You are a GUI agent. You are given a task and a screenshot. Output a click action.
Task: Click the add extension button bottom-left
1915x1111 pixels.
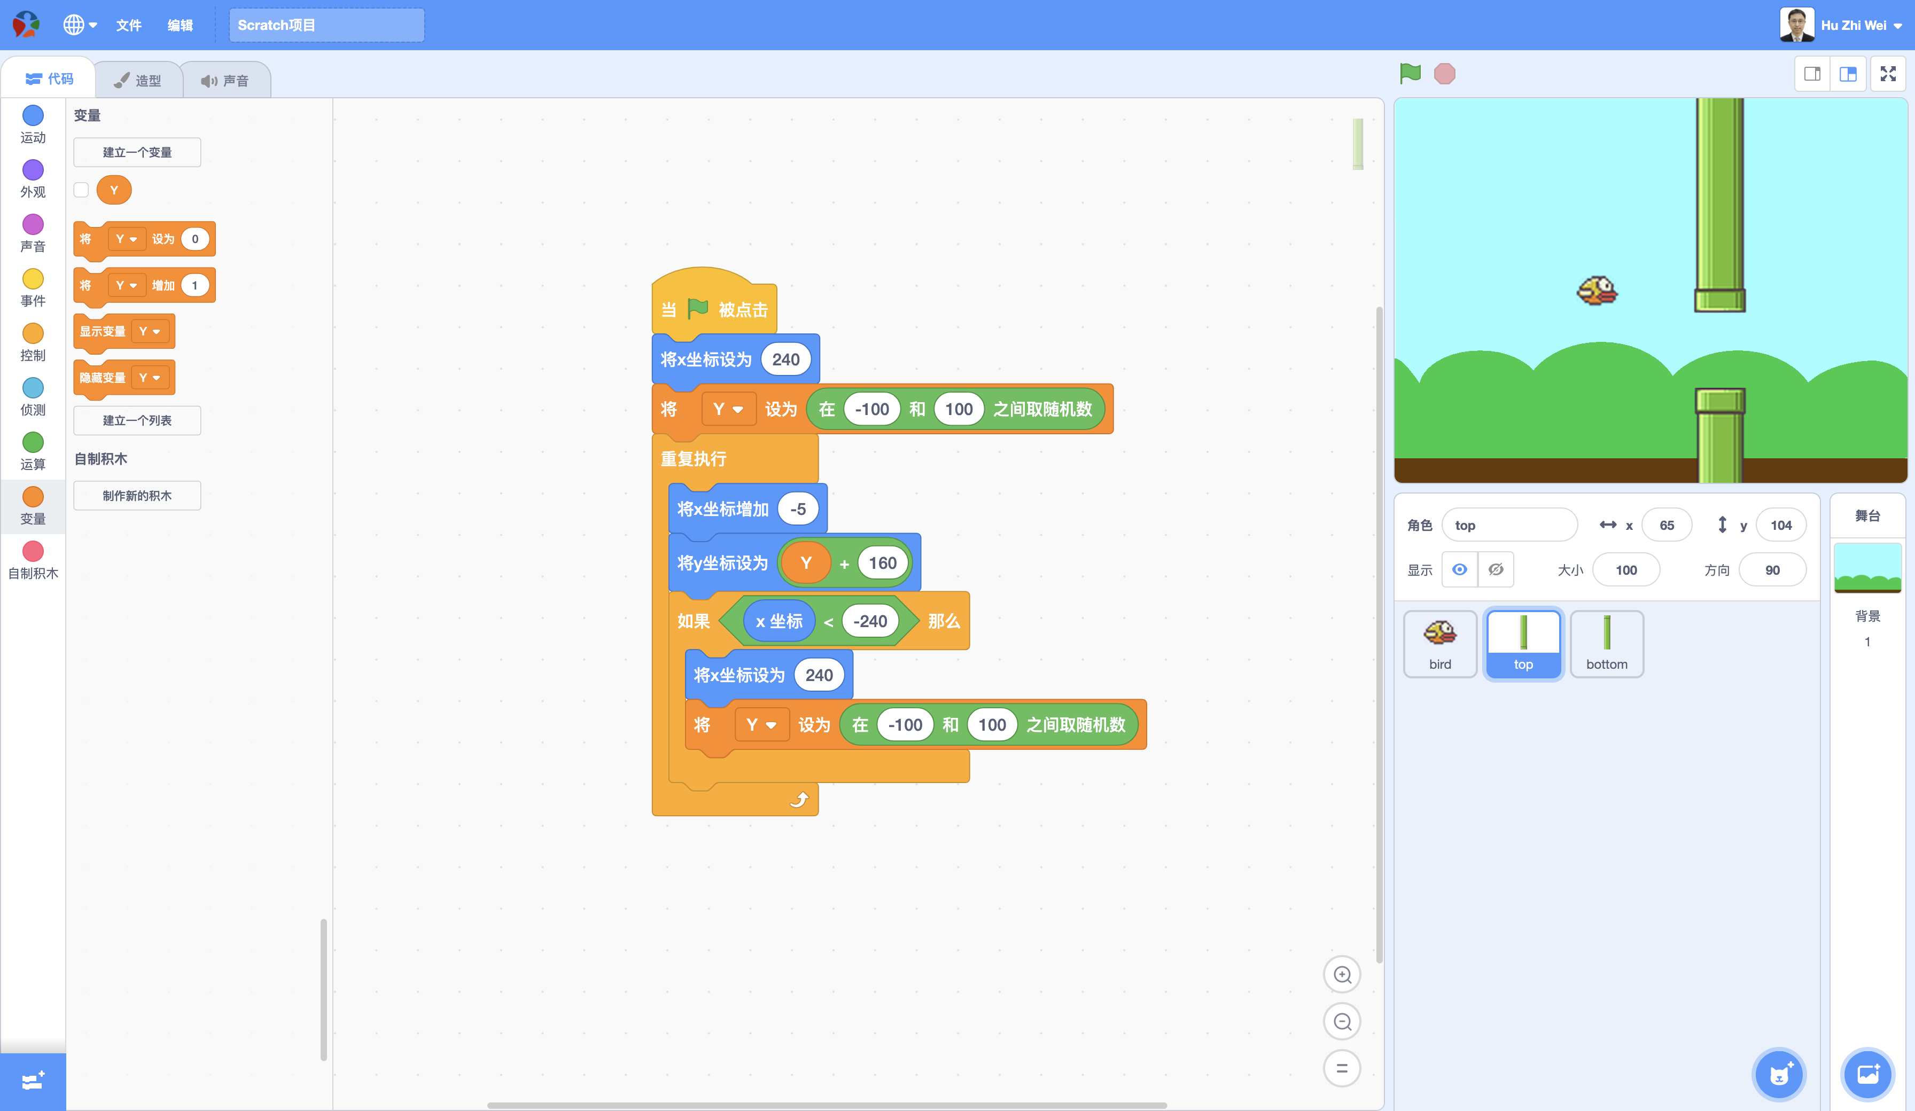coord(33,1082)
